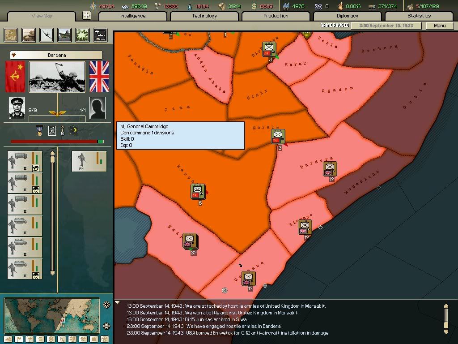
Task: Click the entrenchment shovel icon
Action: point(63,131)
